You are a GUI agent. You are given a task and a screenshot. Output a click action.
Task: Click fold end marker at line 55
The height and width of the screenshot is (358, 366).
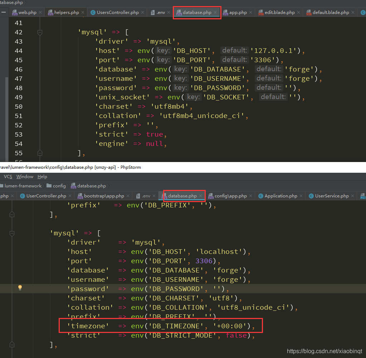(40, 153)
